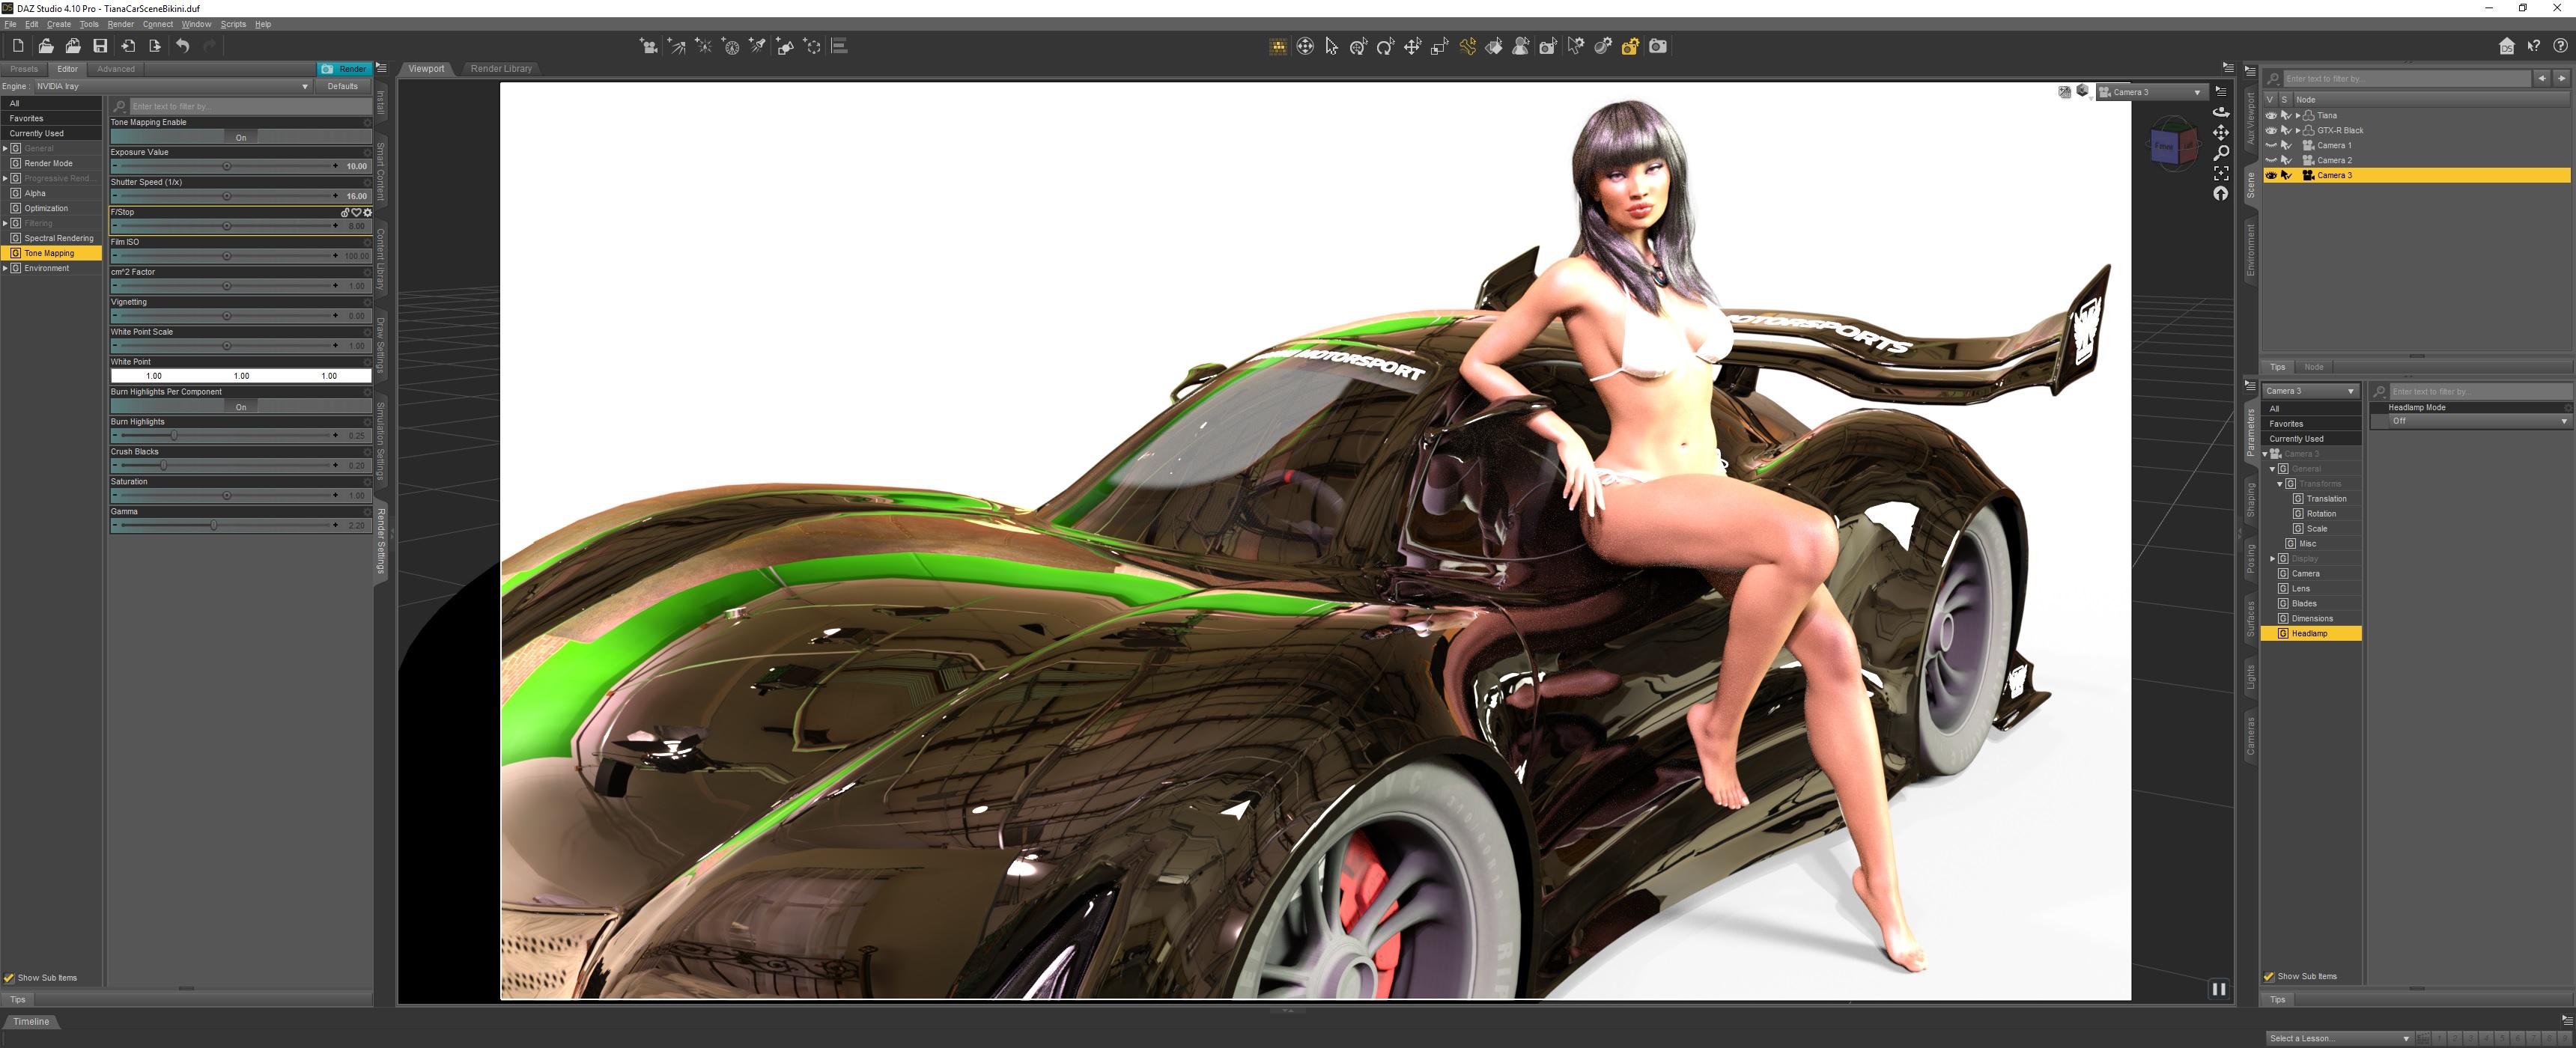Switch to the Render Library tab
The image size is (2576, 1048).
pos(501,69)
